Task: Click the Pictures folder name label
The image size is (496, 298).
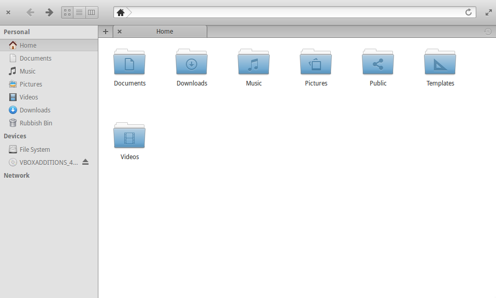Action: coord(316,83)
